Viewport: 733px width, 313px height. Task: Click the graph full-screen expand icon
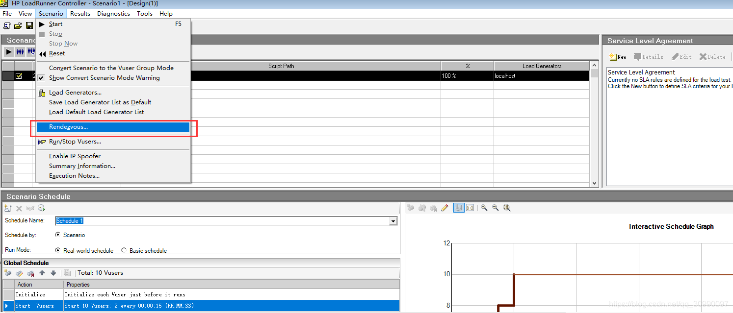point(470,208)
